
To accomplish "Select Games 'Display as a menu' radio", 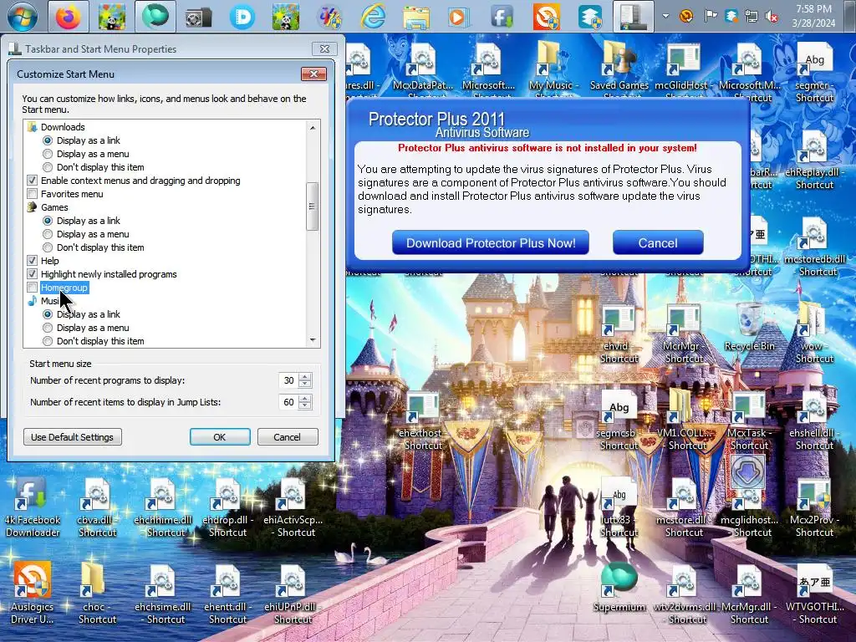I will pyautogui.click(x=48, y=234).
